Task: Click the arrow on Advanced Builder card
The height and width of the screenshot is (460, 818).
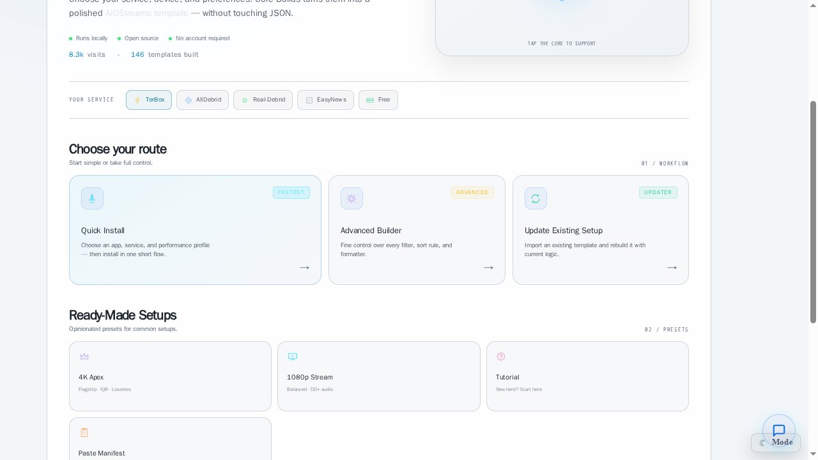Action: (x=488, y=268)
